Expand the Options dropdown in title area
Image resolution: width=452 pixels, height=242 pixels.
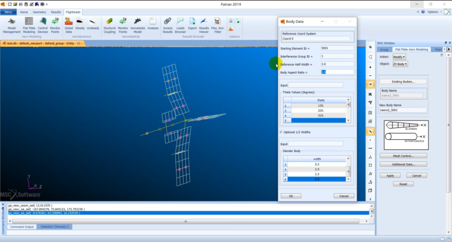pyautogui.click(x=434, y=12)
